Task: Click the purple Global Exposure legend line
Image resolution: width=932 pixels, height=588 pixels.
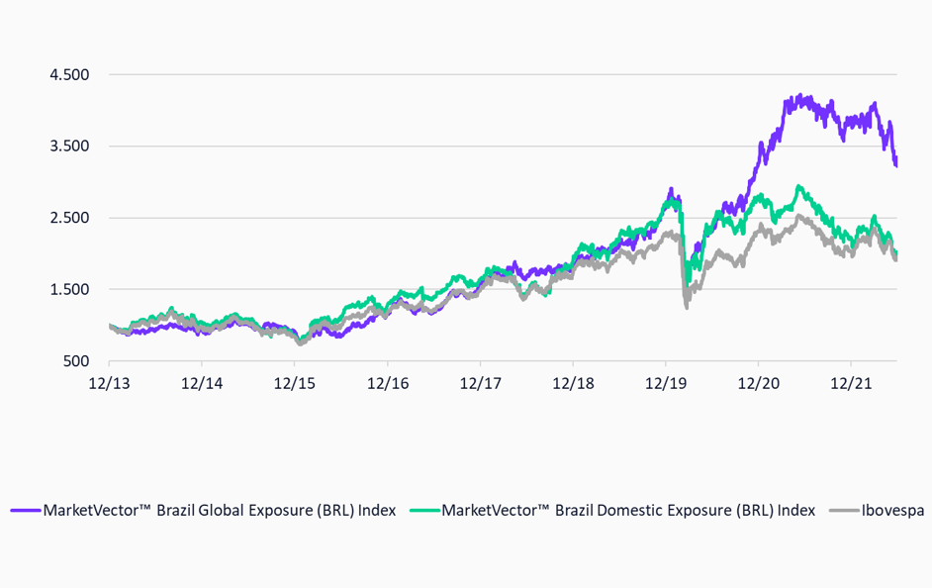Action: (26, 511)
